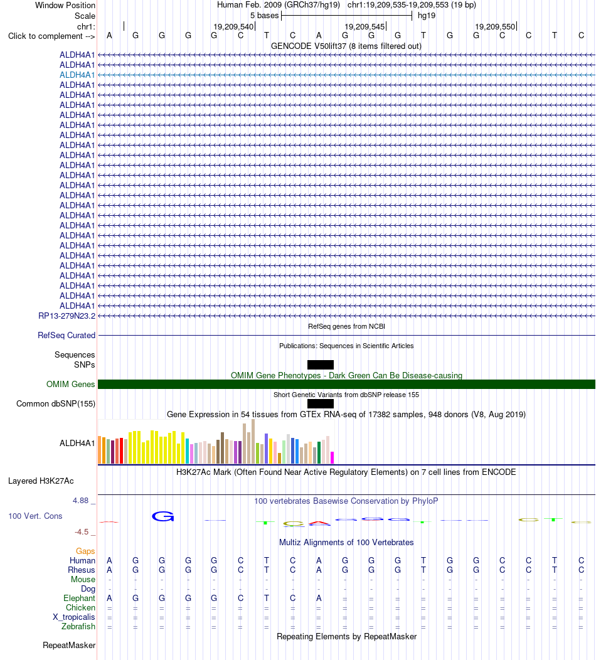Screen dimensions: 596x660
Task: Click the Layered H3K27Ac label
Action: pyautogui.click(x=41, y=481)
